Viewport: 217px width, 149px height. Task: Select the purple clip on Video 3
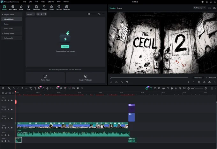point(131,108)
